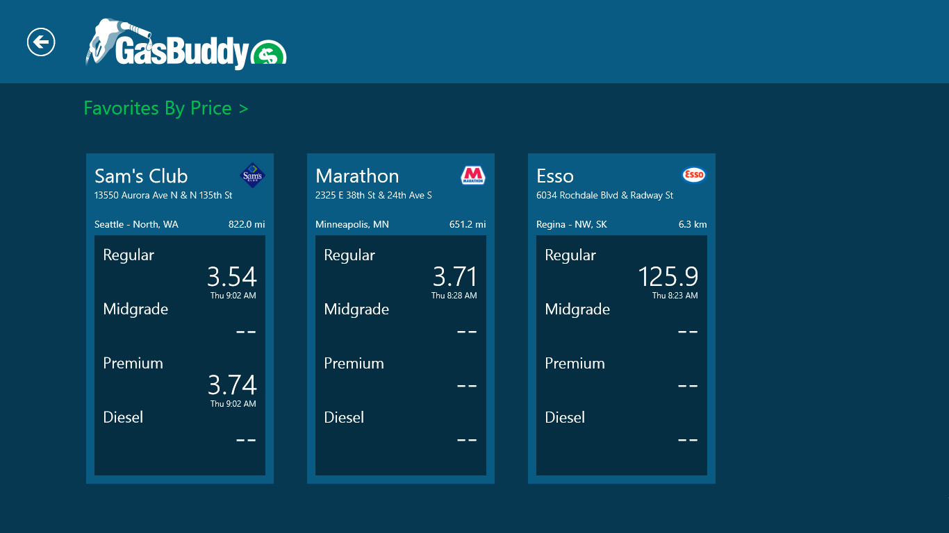The image size is (949, 533).
Task: Expand Favorites By Price with its chevron
Action: (245, 108)
